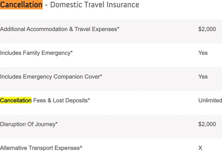This screenshot has width=222, height=151.
Task: Click the yellow highlighted Cancellation word
Action: tap(16, 100)
